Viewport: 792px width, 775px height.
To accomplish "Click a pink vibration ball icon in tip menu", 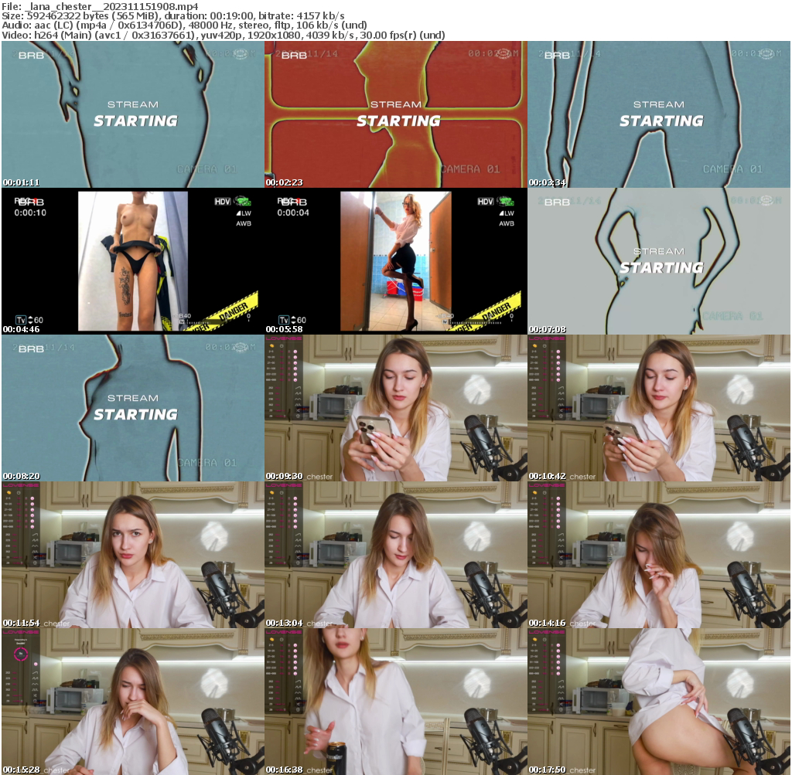I will point(295,352).
